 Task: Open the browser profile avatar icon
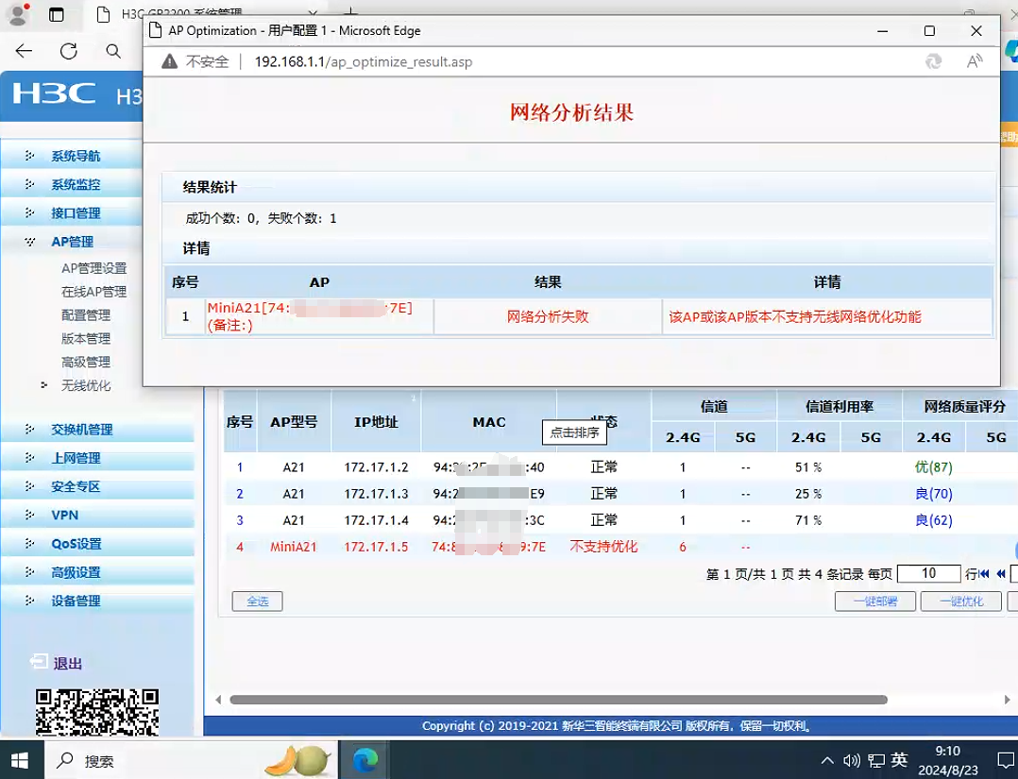pos(18,14)
